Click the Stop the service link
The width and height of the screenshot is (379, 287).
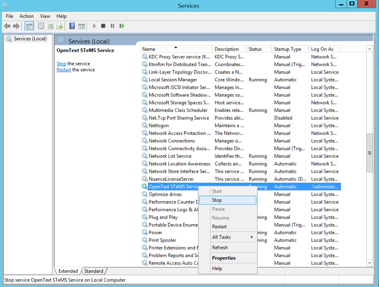click(61, 64)
